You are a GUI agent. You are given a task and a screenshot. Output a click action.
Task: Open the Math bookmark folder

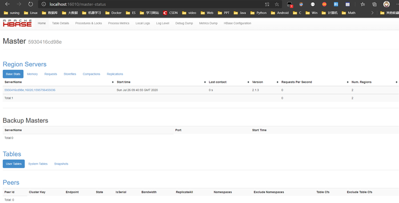coord(349,13)
